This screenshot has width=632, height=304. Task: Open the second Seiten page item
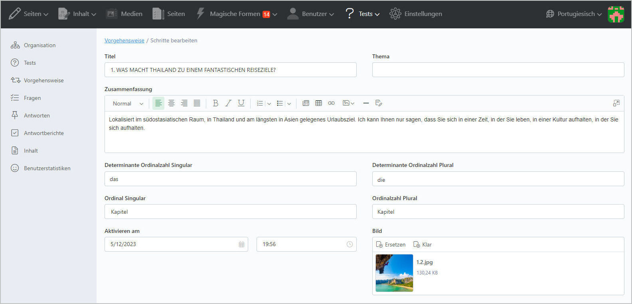coord(168,14)
